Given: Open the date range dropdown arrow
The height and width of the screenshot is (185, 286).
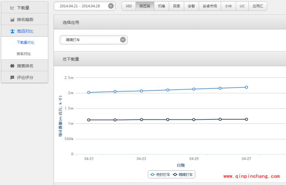Looking at the screenshot, I should 111,6.
